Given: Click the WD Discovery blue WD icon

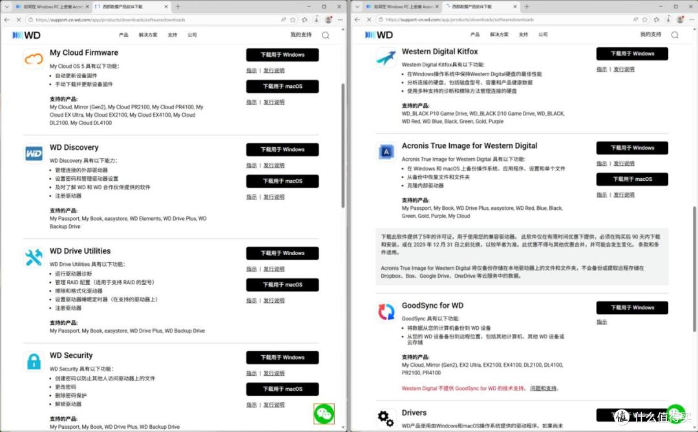Looking at the screenshot, I should click(34, 154).
